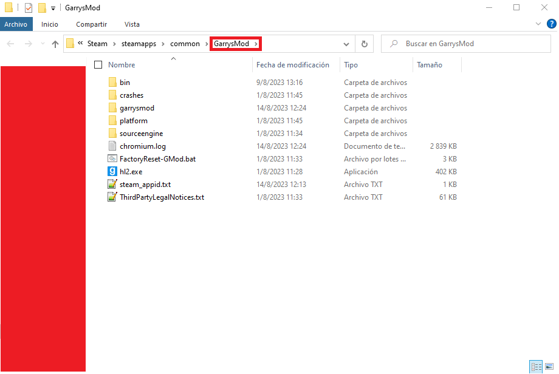559x374 pixels.
Task: Go up one folder level
Action: [x=55, y=44]
